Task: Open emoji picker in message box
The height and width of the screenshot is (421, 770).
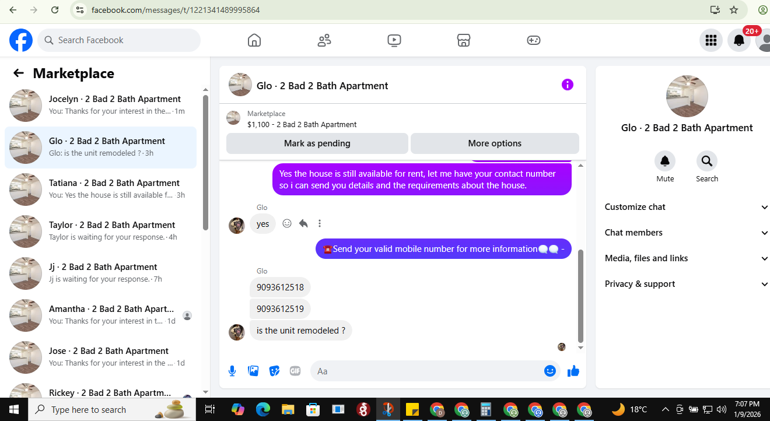Action: pyautogui.click(x=550, y=371)
